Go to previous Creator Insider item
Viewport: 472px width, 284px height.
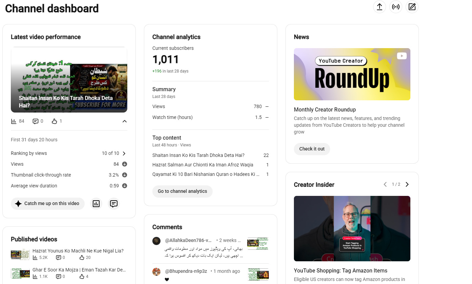click(385, 184)
